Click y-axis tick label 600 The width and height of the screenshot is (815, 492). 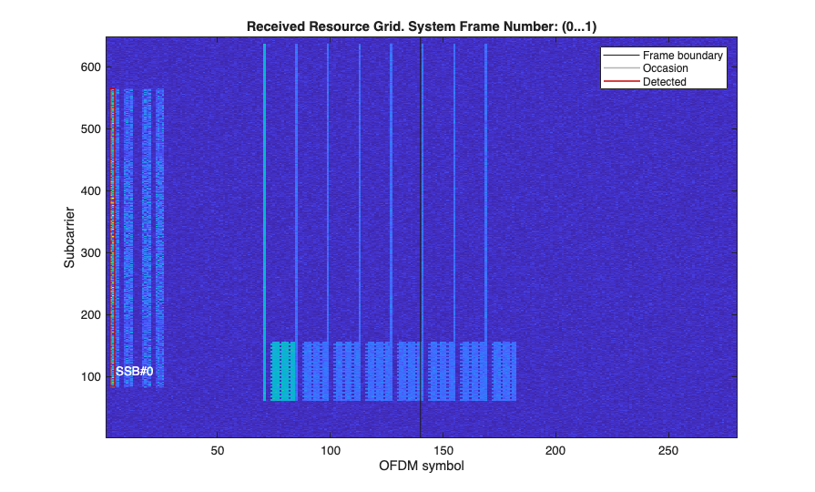click(x=90, y=67)
